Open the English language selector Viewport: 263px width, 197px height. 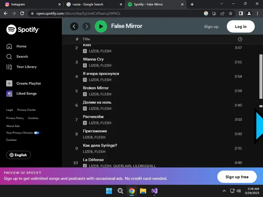point(18,155)
